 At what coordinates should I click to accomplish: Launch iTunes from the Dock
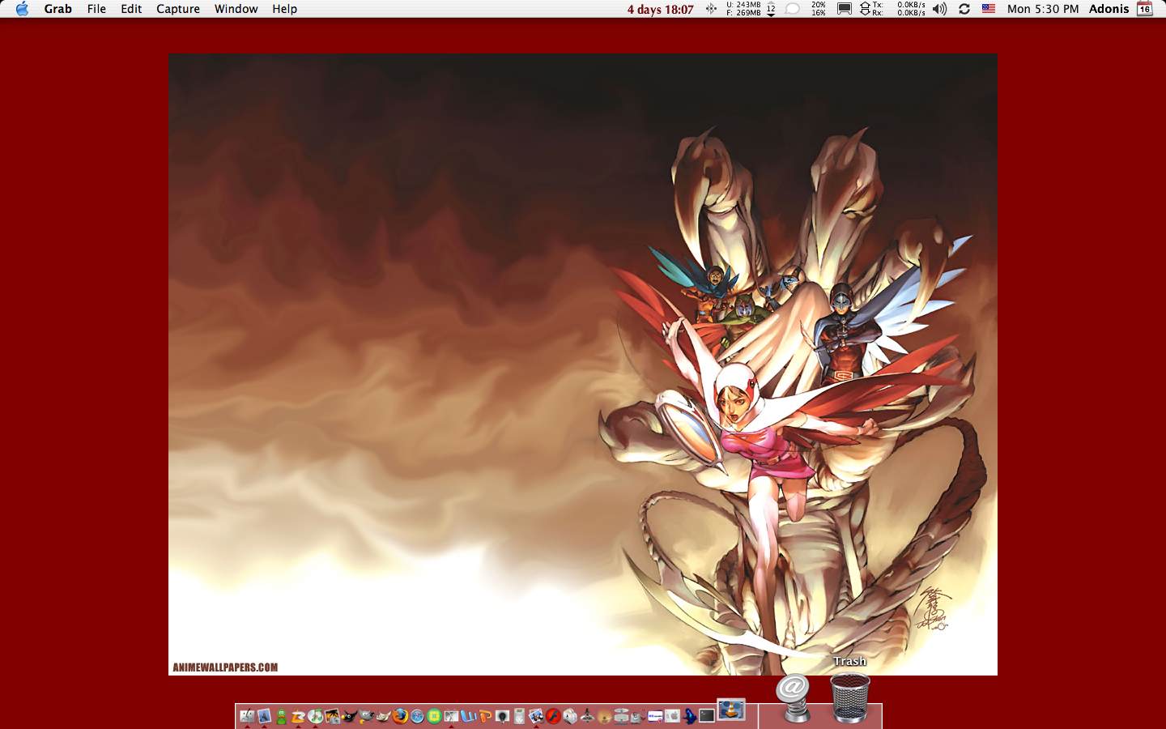316,716
